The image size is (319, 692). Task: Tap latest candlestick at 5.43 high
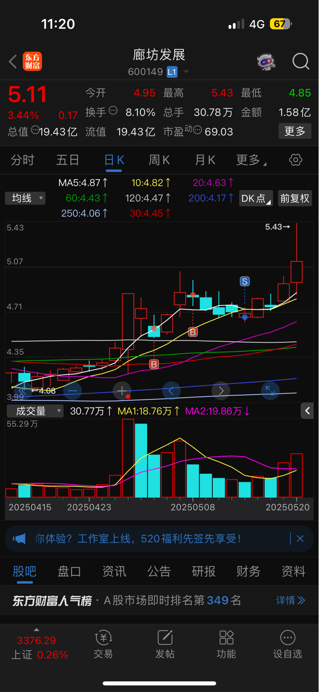pyautogui.click(x=297, y=258)
